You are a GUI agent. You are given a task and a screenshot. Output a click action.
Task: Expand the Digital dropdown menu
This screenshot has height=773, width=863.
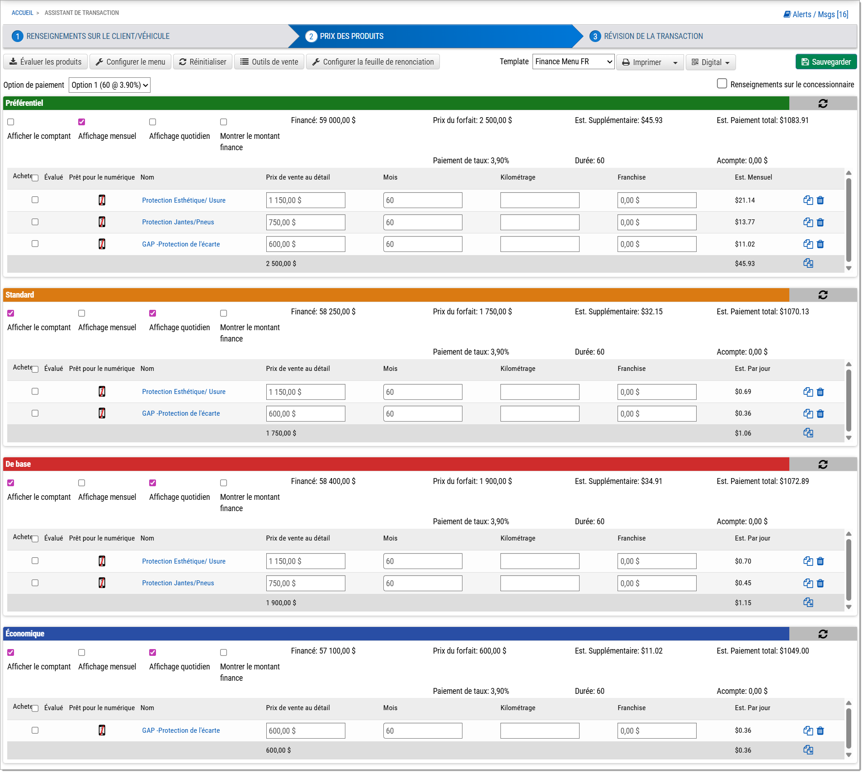[710, 62]
